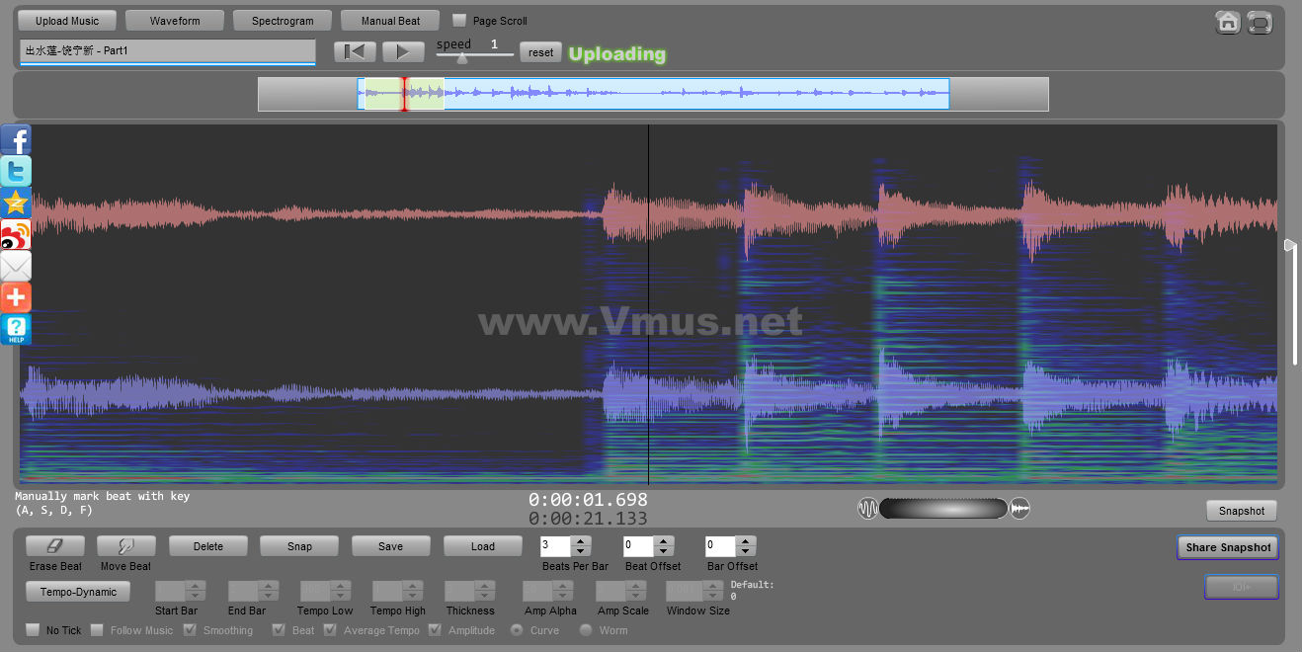Switch to Spectrogram view

(283, 21)
